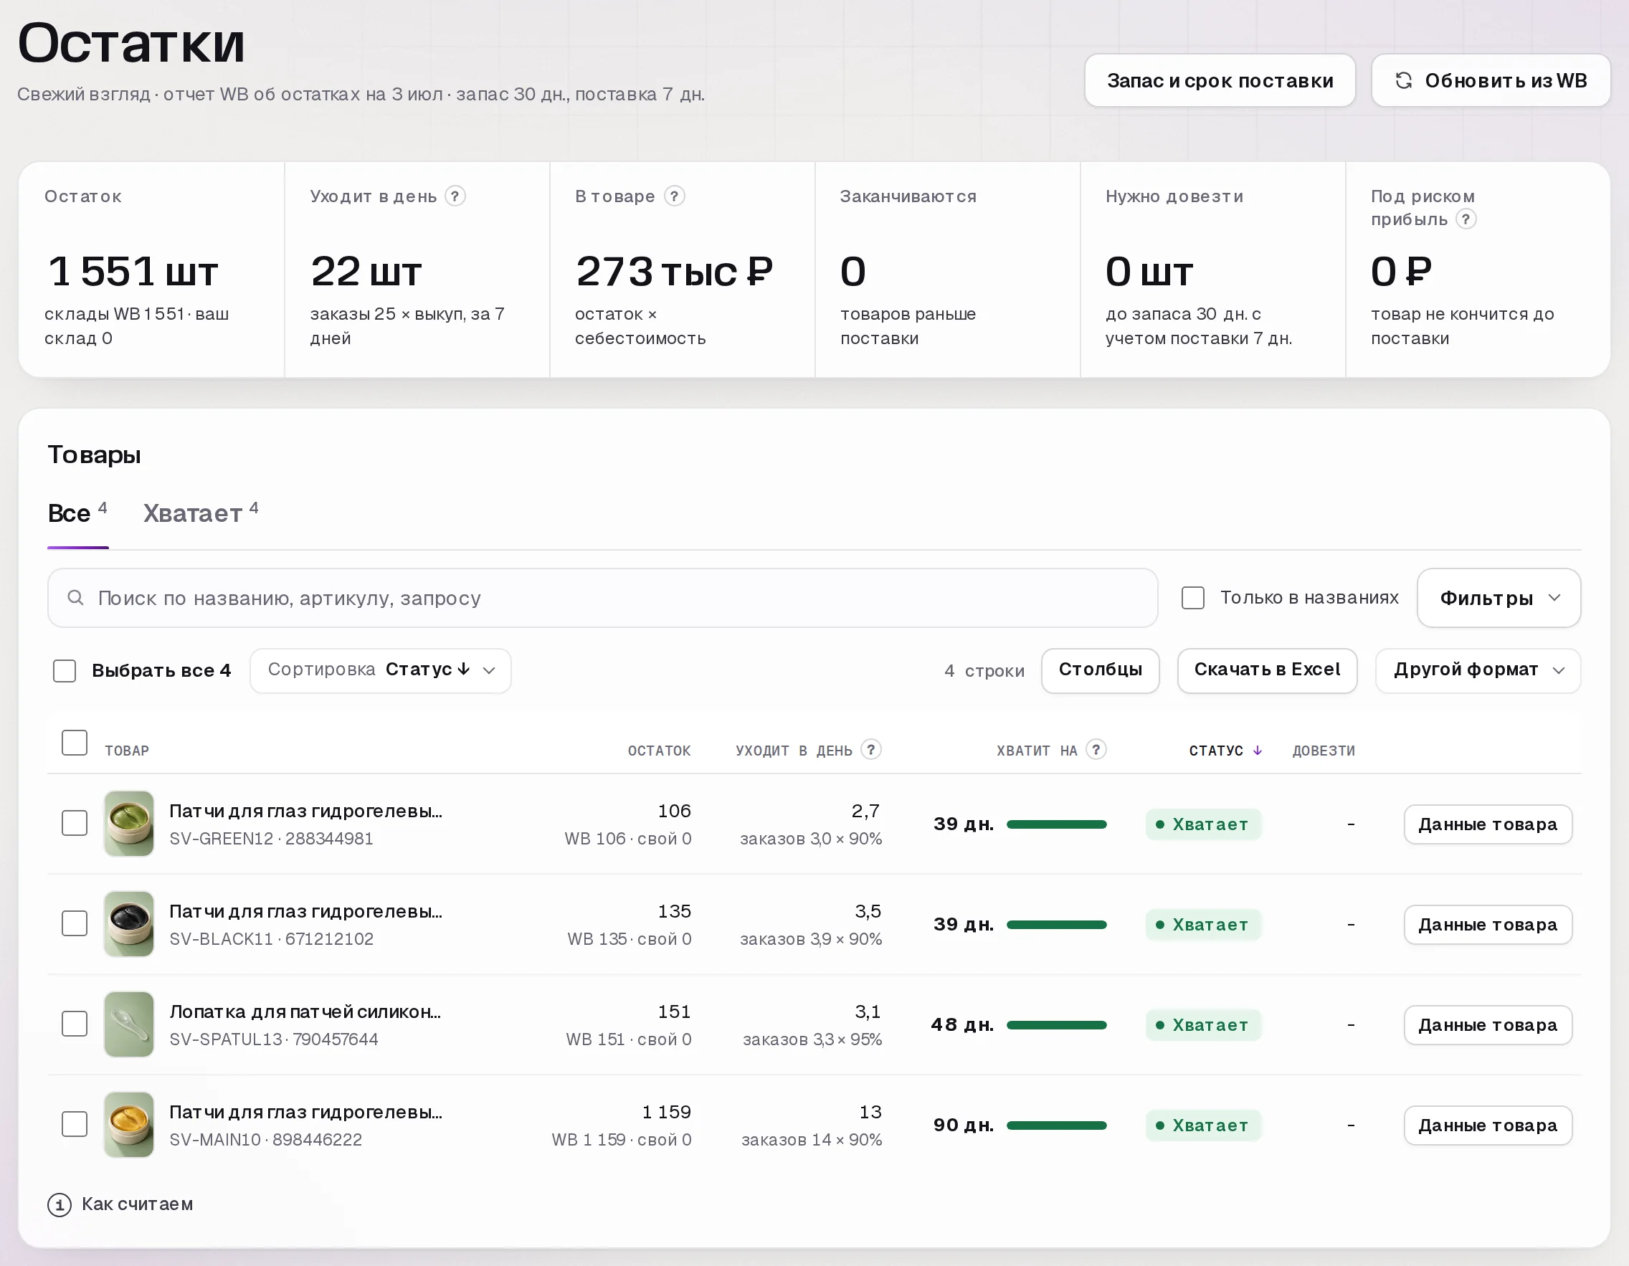Click Обновить из WB button

click(1491, 80)
